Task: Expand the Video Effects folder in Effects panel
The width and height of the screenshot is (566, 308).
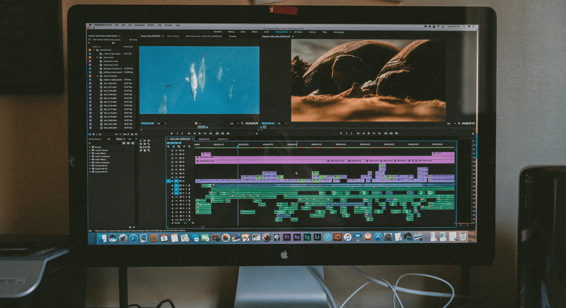Action: (x=90, y=160)
